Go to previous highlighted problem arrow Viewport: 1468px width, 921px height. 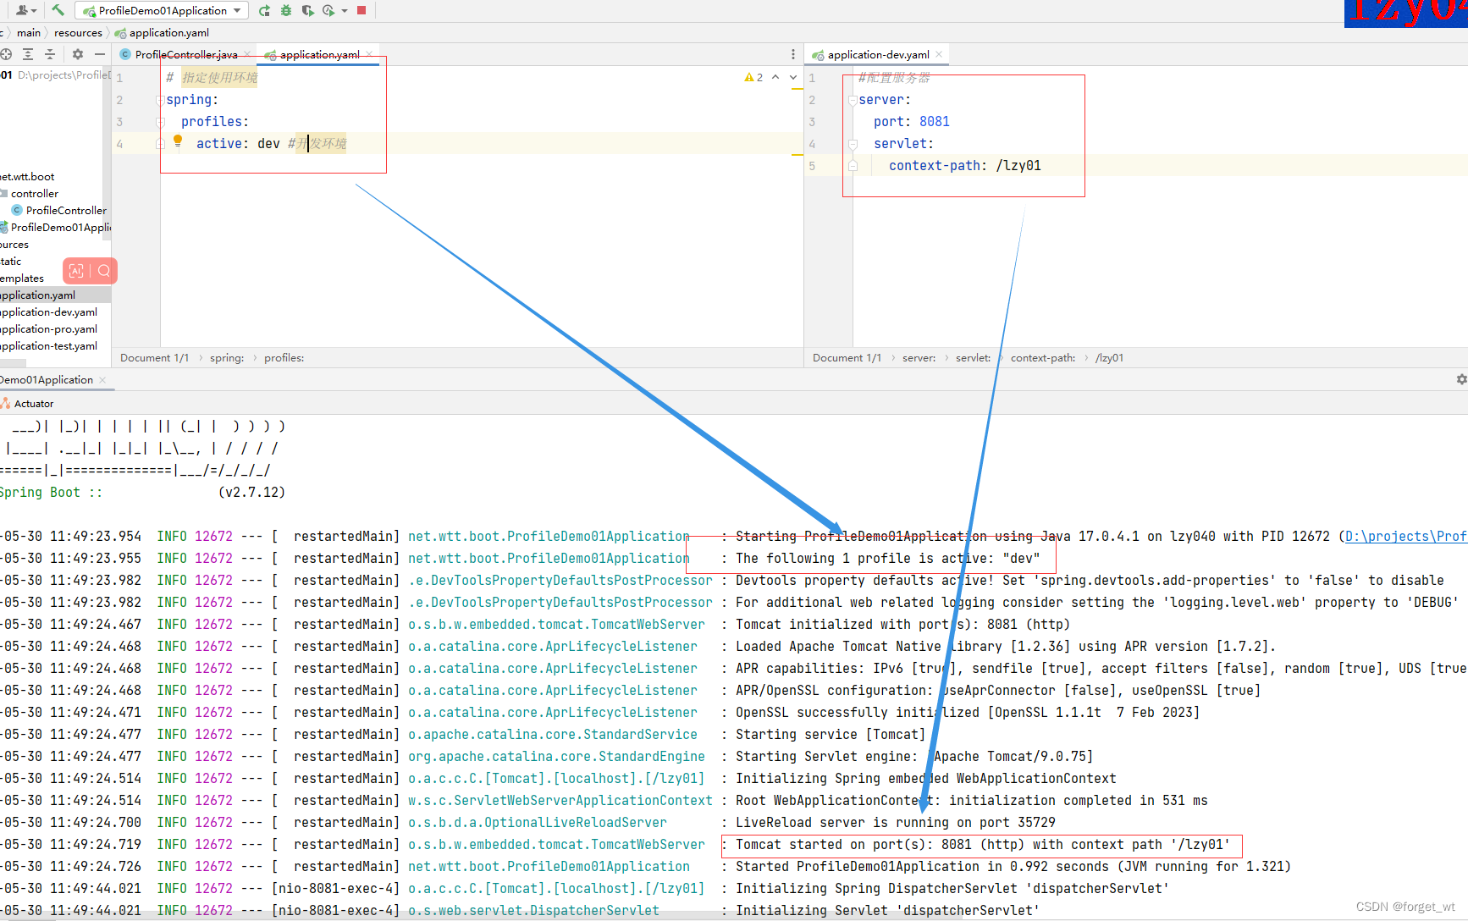coord(775,77)
